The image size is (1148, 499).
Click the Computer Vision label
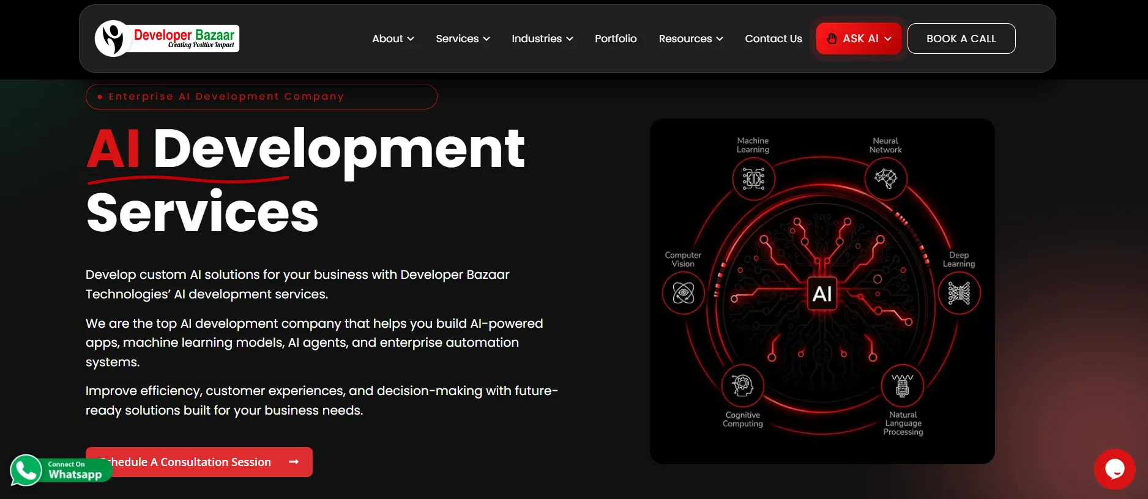pos(683,259)
